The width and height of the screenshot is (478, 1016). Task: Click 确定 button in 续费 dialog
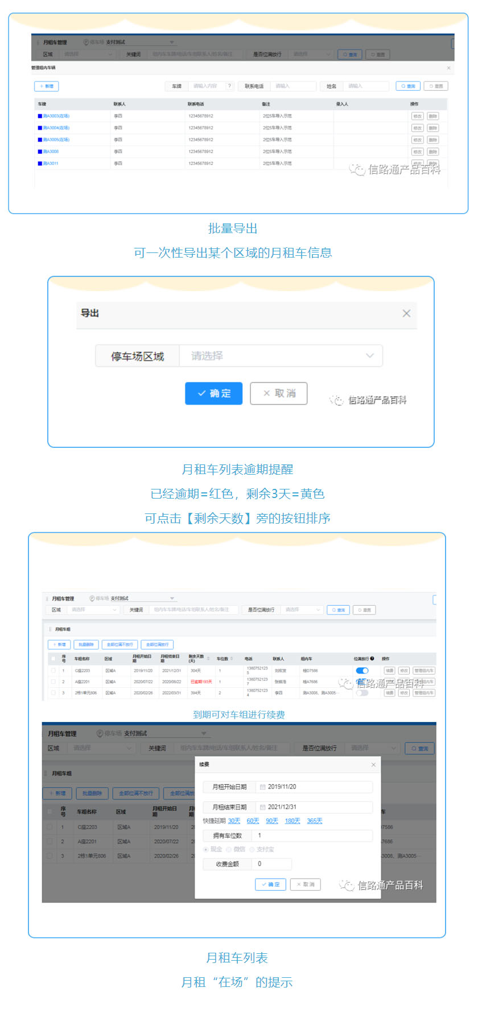point(270,884)
